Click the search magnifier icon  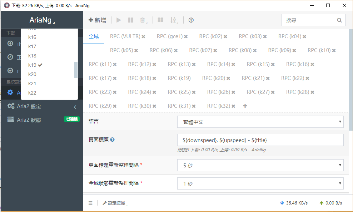(339, 20)
